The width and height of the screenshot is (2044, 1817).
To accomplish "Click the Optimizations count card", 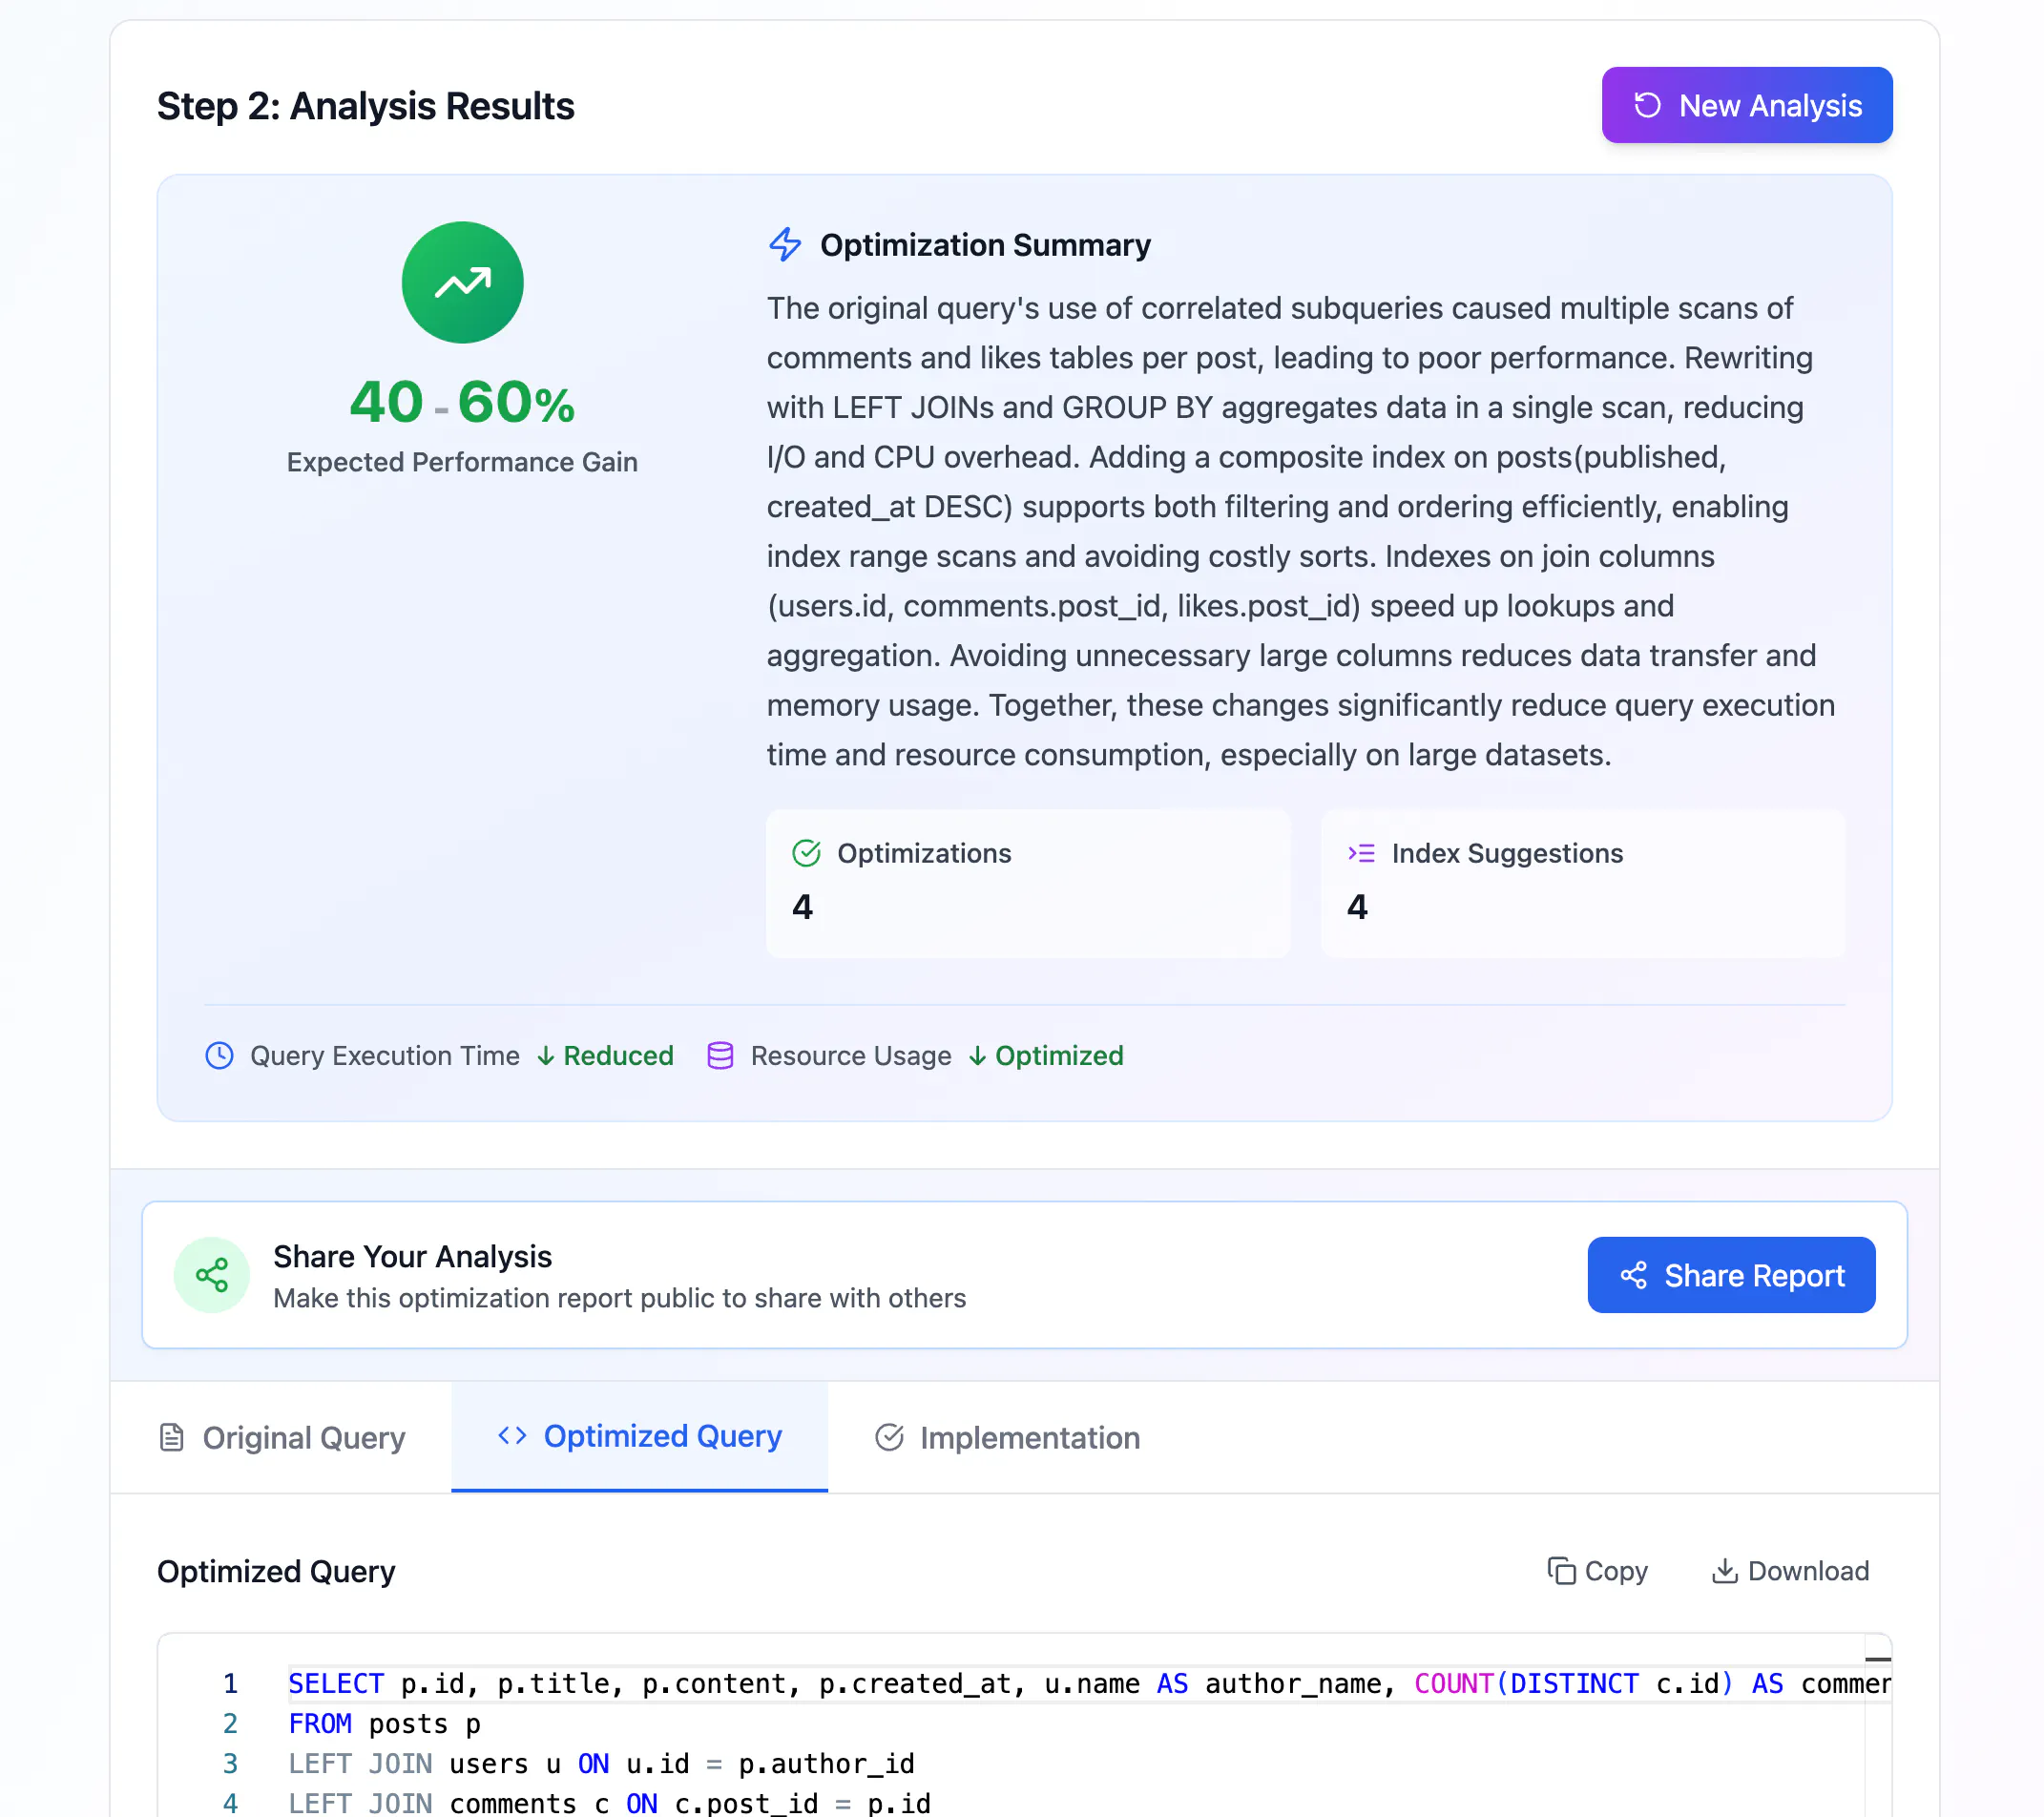I will tap(1028, 884).
